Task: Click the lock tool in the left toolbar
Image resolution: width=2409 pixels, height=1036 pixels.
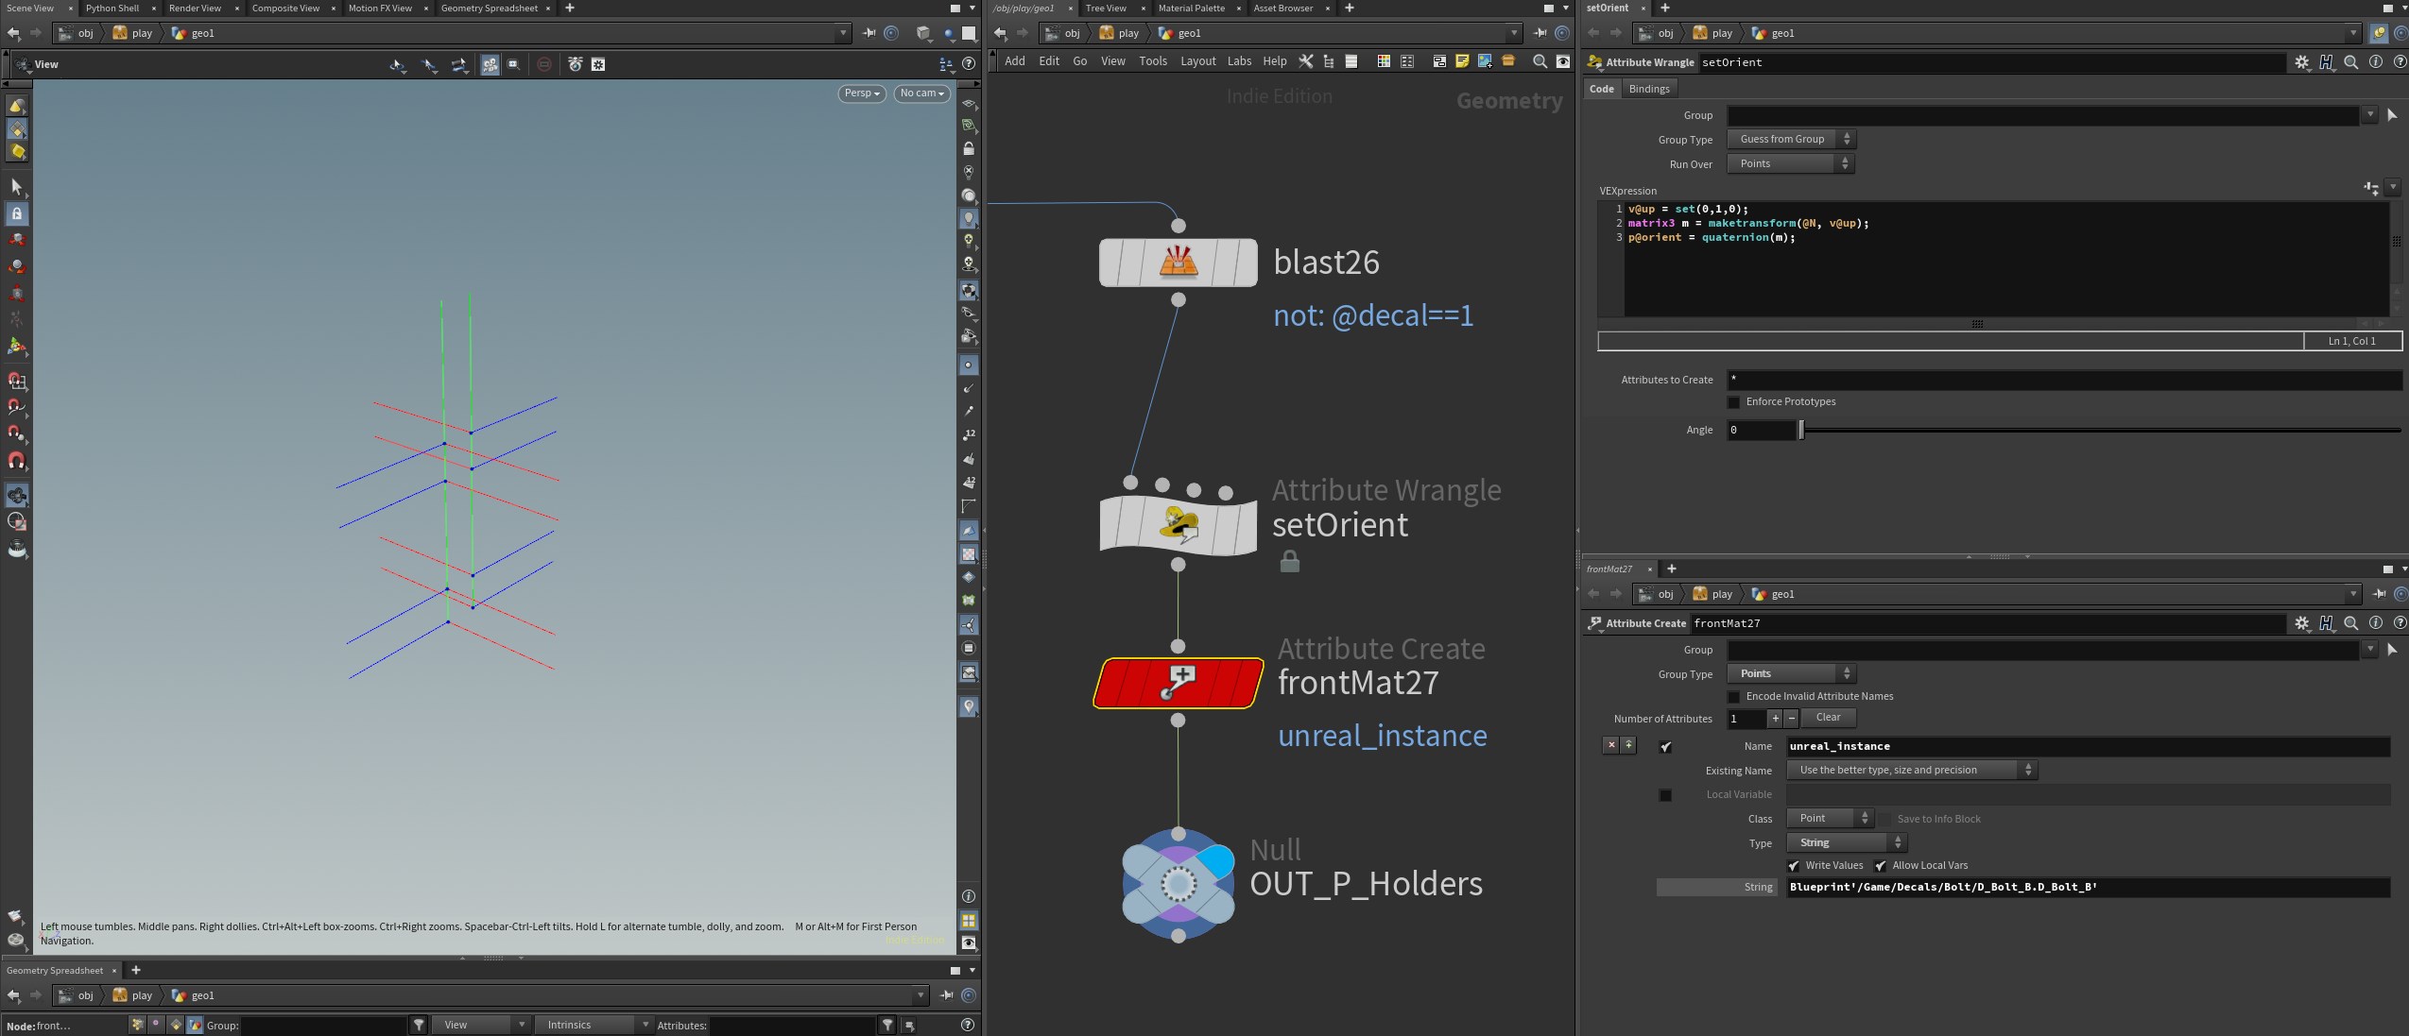Action: tap(16, 213)
